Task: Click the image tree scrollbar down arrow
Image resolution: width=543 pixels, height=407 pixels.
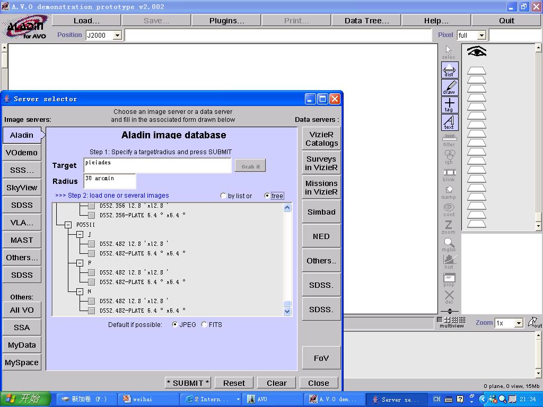Action: tap(287, 311)
